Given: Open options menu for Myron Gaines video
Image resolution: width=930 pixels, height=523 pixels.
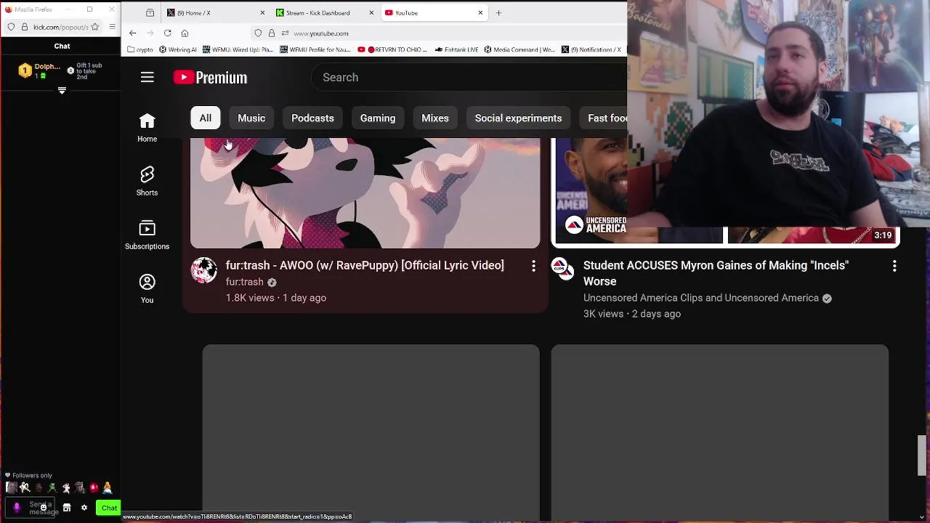Looking at the screenshot, I should pyautogui.click(x=894, y=267).
